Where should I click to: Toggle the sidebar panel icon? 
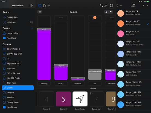40,5
